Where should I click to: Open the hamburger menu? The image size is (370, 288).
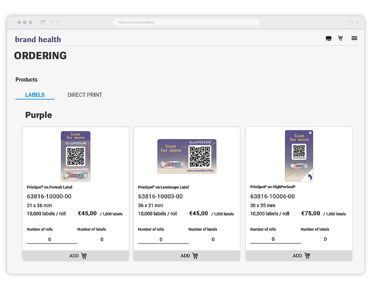pos(354,38)
